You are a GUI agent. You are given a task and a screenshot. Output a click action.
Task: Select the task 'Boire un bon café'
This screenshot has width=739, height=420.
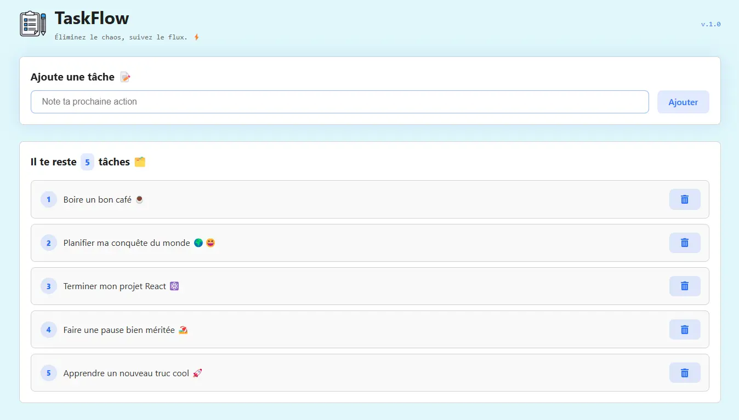pos(99,199)
